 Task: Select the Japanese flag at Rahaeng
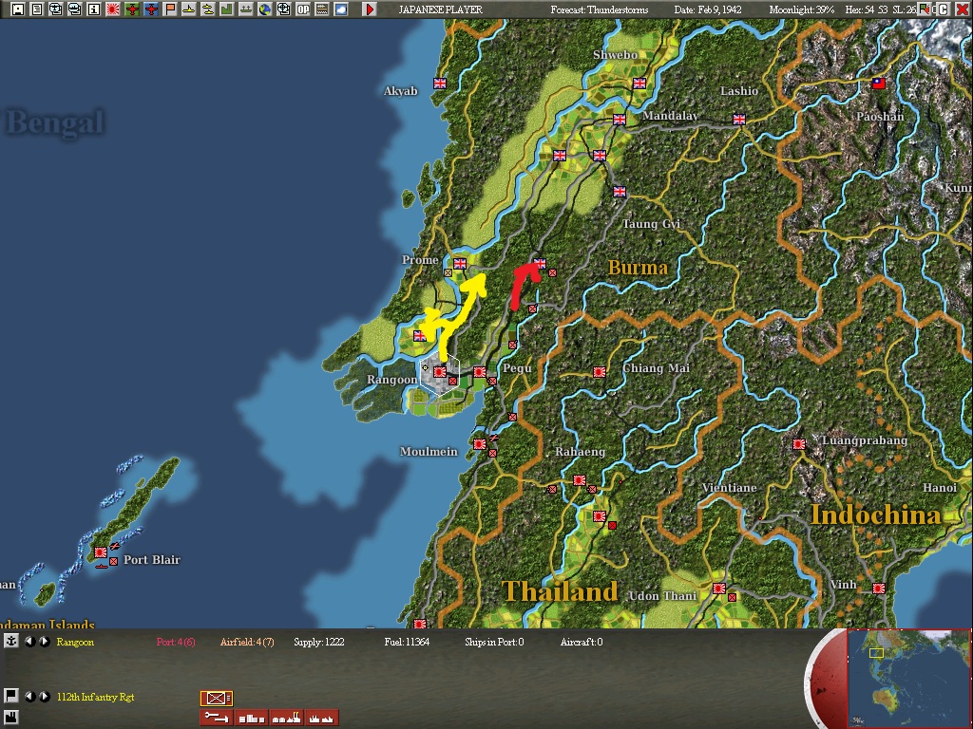pos(580,480)
